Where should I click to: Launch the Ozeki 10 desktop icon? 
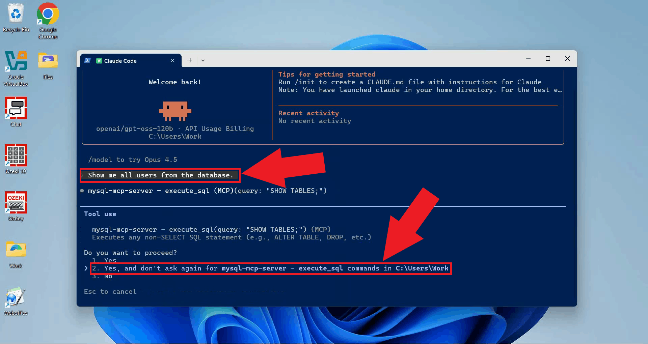coord(16,159)
